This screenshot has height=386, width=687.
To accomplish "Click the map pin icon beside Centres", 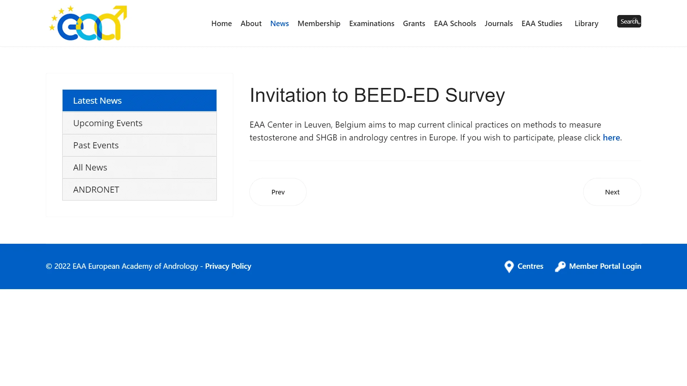I will click(x=509, y=267).
